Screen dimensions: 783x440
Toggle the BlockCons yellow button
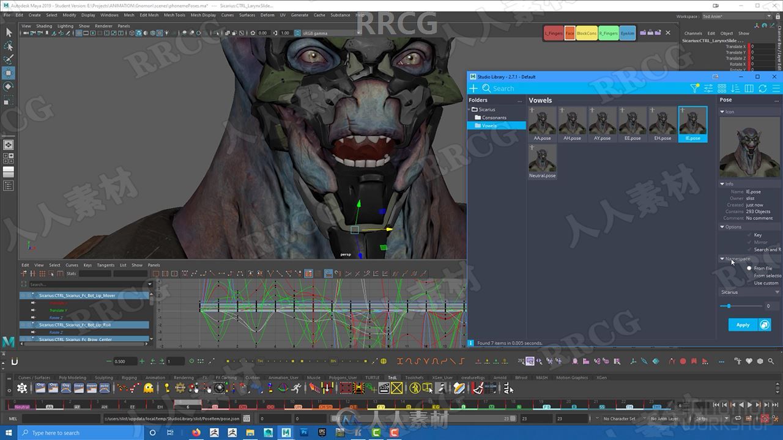(x=587, y=34)
